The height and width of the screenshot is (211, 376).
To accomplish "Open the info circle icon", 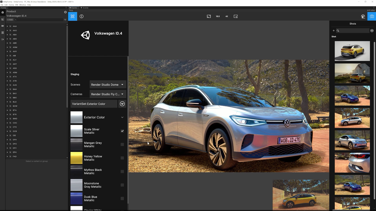I will click(x=82, y=16).
